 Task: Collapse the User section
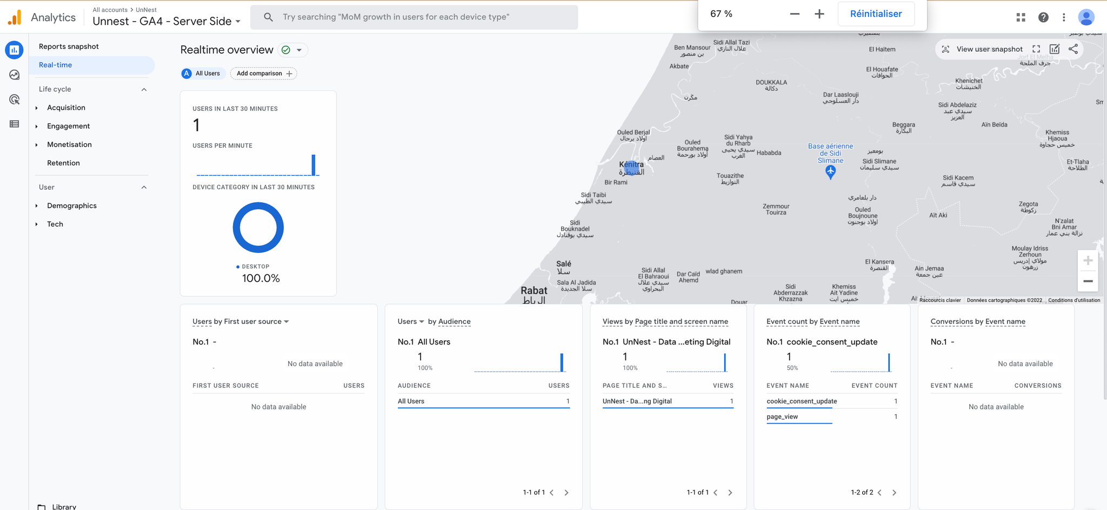[144, 187]
